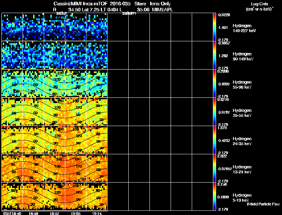Click the 2.022 colorbar maximum value
This screenshot has height=215, width=282.
(222, 156)
